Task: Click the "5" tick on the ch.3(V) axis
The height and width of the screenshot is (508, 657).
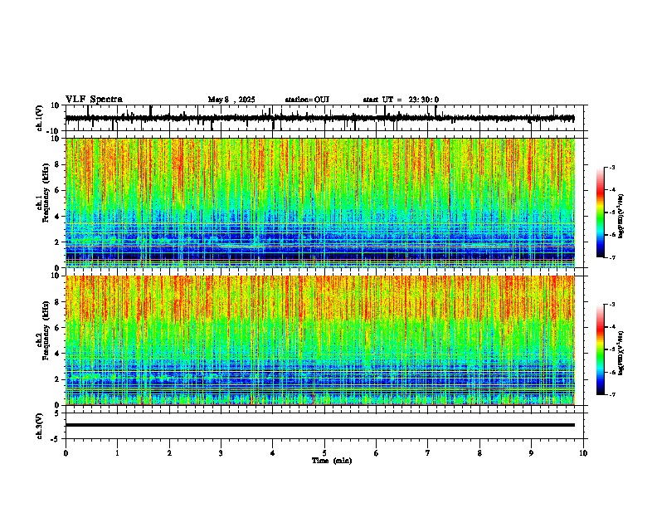Action: pos(57,413)
